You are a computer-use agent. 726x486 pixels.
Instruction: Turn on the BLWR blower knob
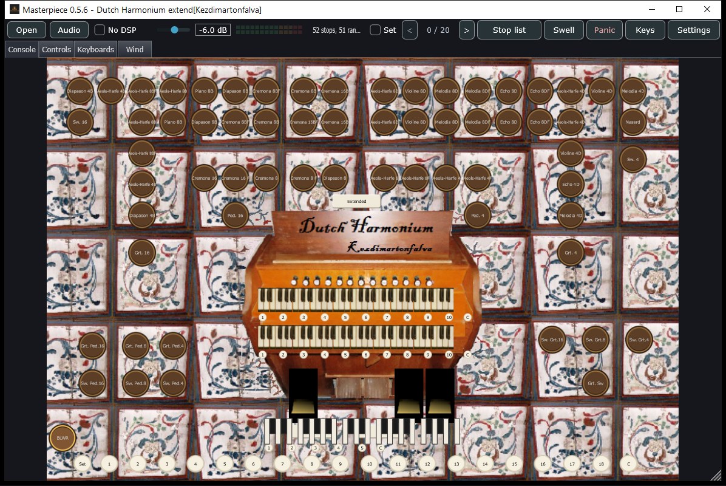[x=63, y=438]
